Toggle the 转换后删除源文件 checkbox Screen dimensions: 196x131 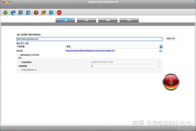[20, 70]
